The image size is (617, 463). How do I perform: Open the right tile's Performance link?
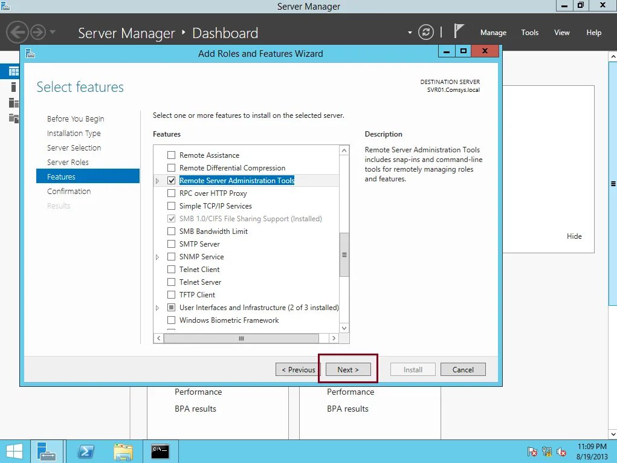[350, 392]
